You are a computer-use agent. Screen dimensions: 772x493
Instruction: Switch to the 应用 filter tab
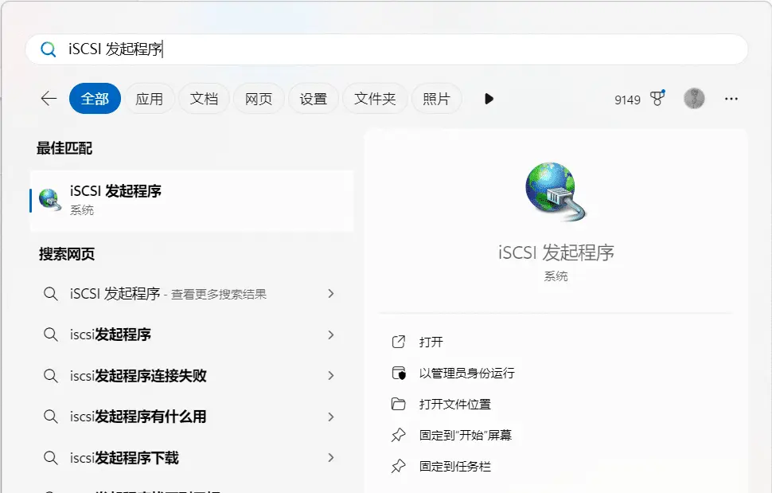click(x=149, y=99)
